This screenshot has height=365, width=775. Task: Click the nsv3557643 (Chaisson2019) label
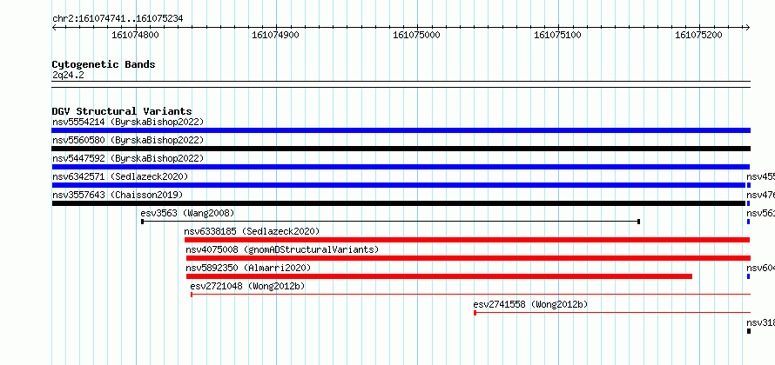[118, 195]
